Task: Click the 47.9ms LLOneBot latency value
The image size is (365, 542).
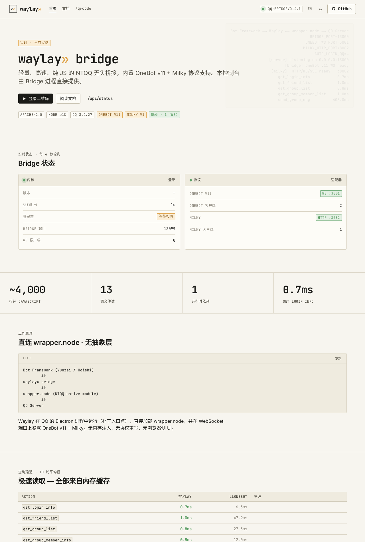Action: (240, 518)
